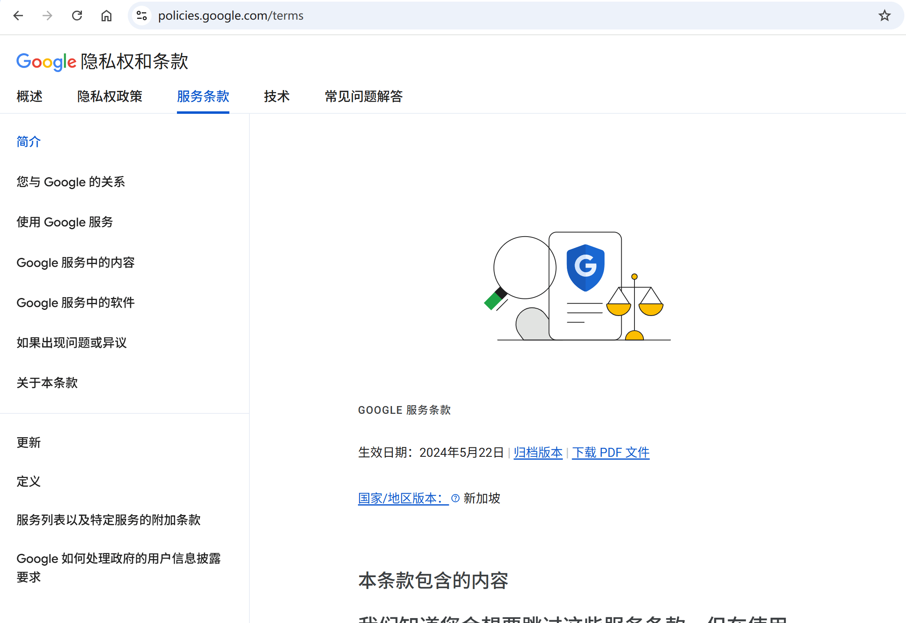Open the 隐私权政策 tab
Viewport: 906px width, 623px height.
(109, 97)
